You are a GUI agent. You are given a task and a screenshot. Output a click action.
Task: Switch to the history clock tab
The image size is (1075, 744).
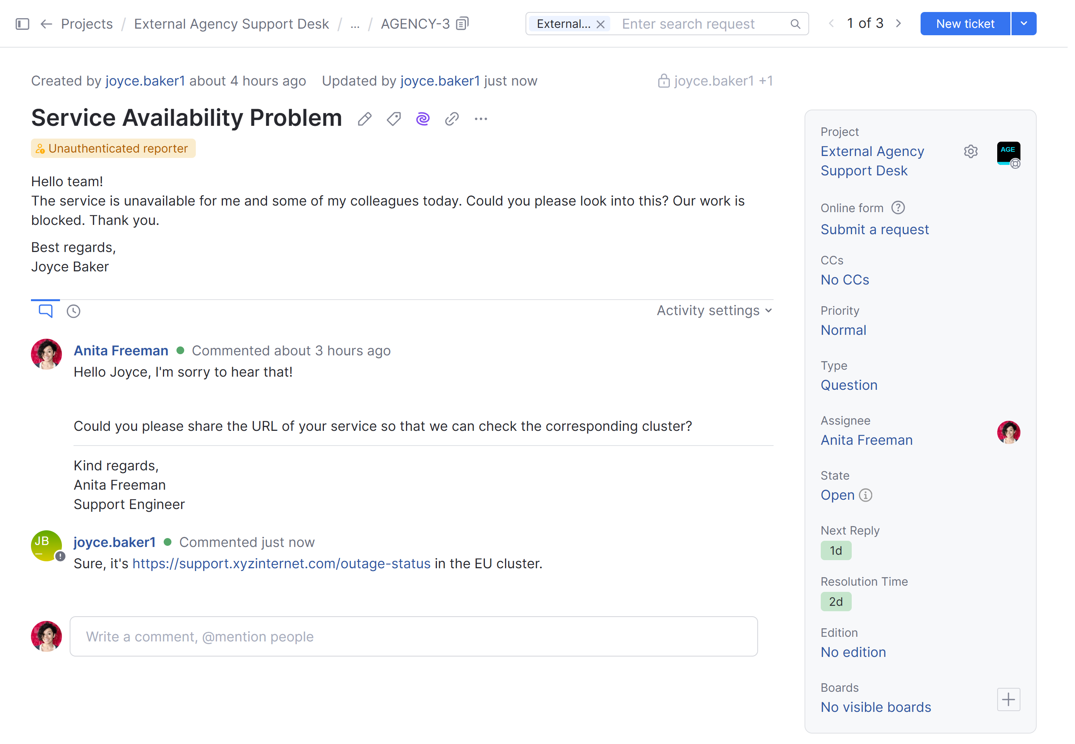coord(74,311)
